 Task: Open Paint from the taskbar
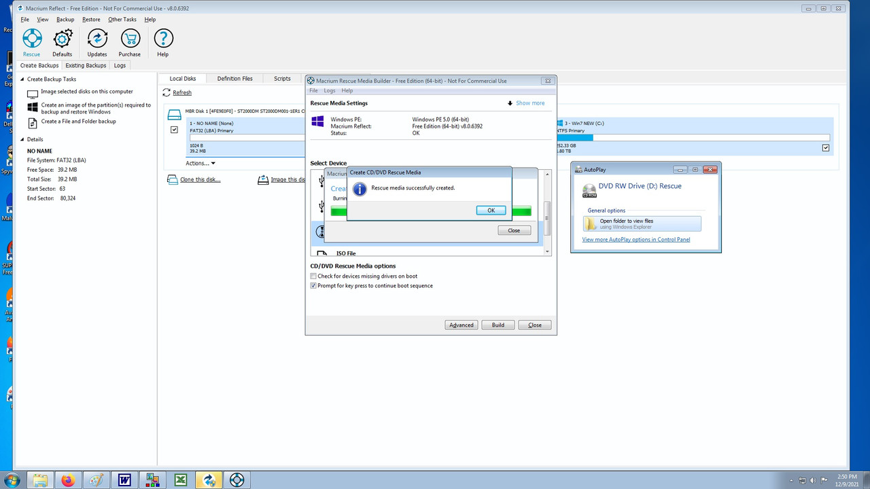pos(97,480)
